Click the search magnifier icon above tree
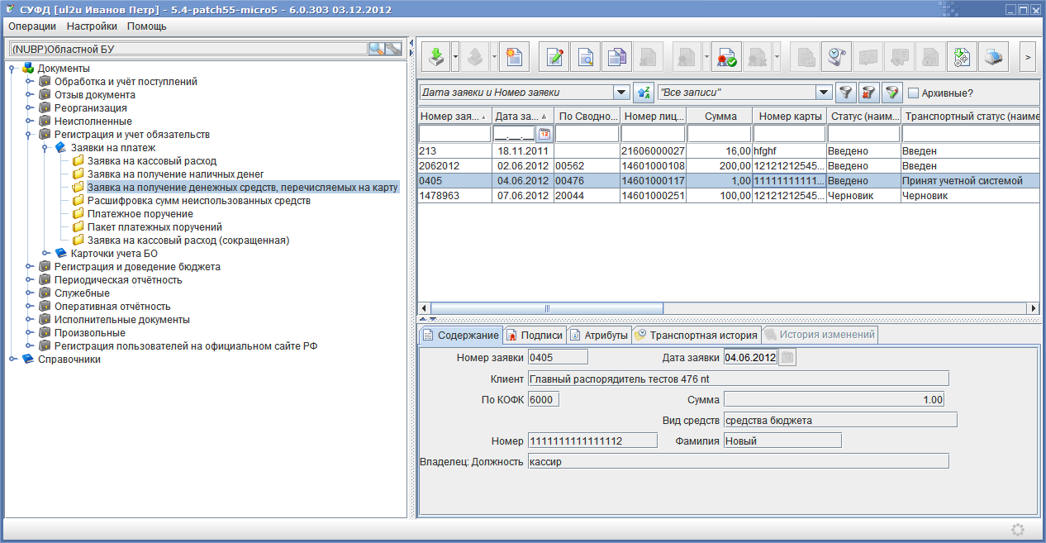1046x543 pixels. pos(376,49)
